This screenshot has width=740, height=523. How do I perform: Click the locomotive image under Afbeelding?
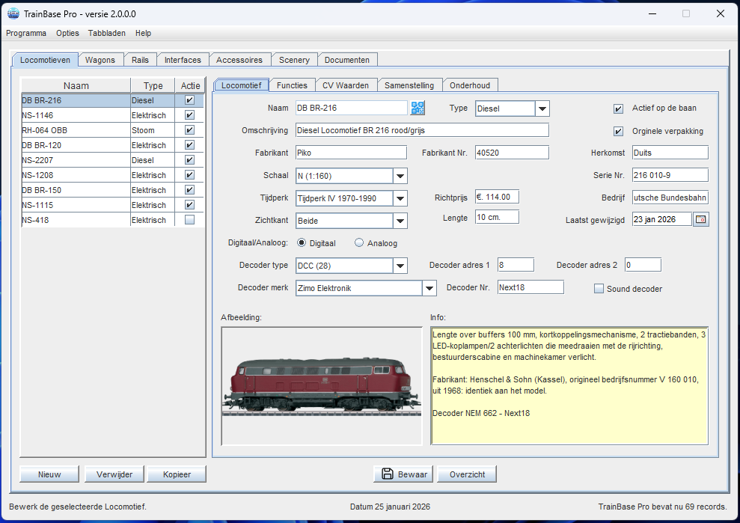(x=322, y=385)
